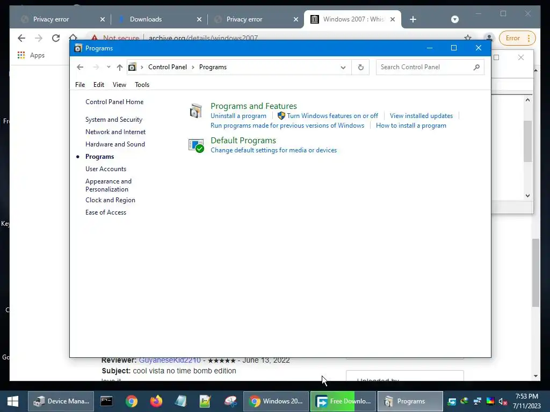This screenshot has width=550, height=412.
Task: Open the Tools menu
Action: (x=142, y=84)
